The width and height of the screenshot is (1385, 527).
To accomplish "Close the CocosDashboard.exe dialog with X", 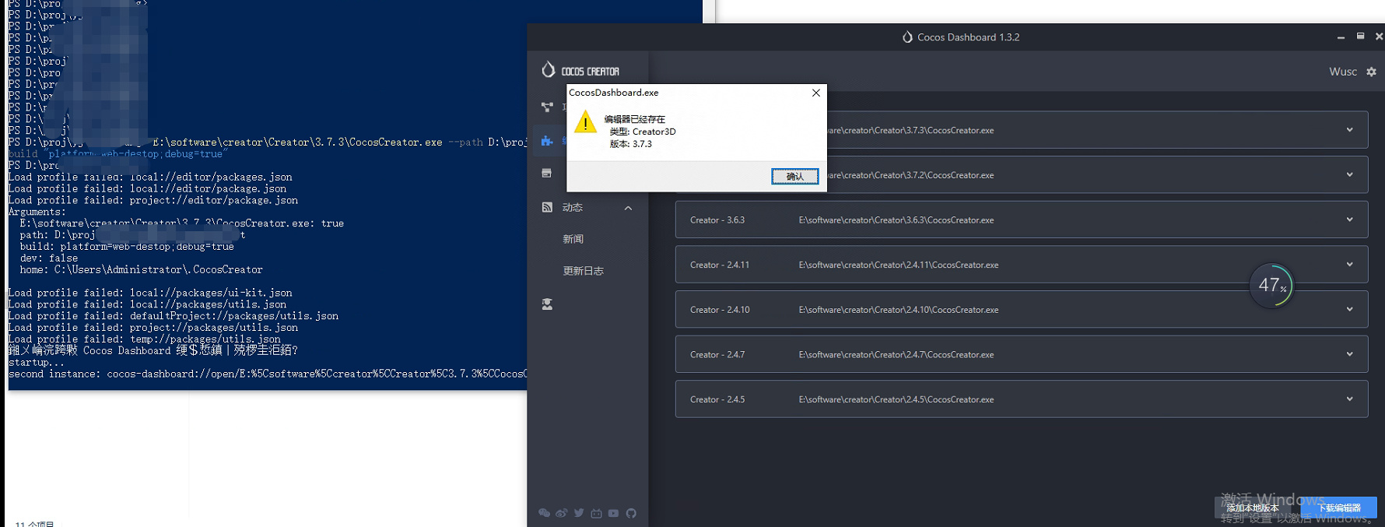I will point(815,93).
